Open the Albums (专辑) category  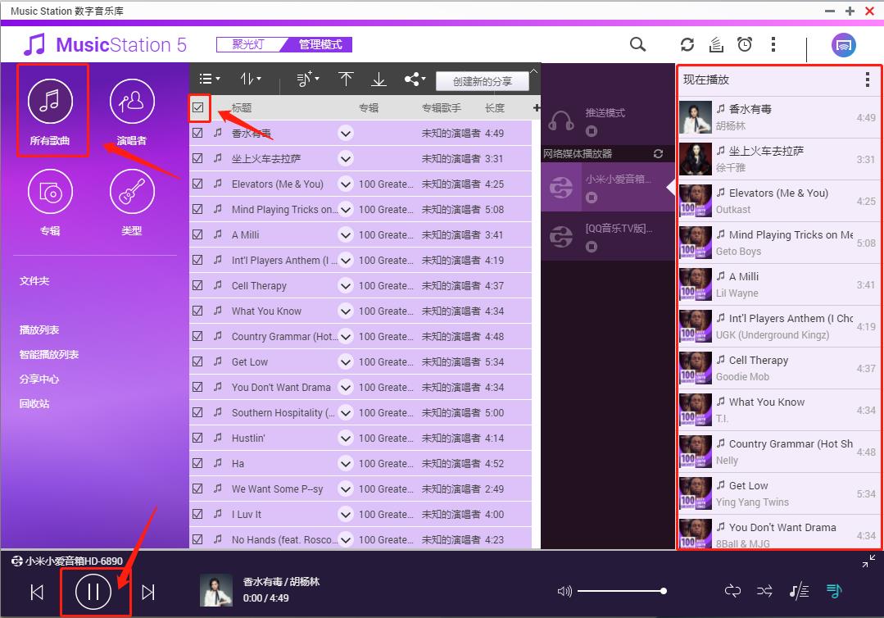point(50,202)
